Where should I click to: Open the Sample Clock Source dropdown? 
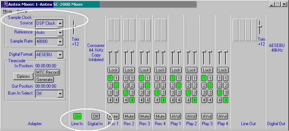[x=60, y=23]
